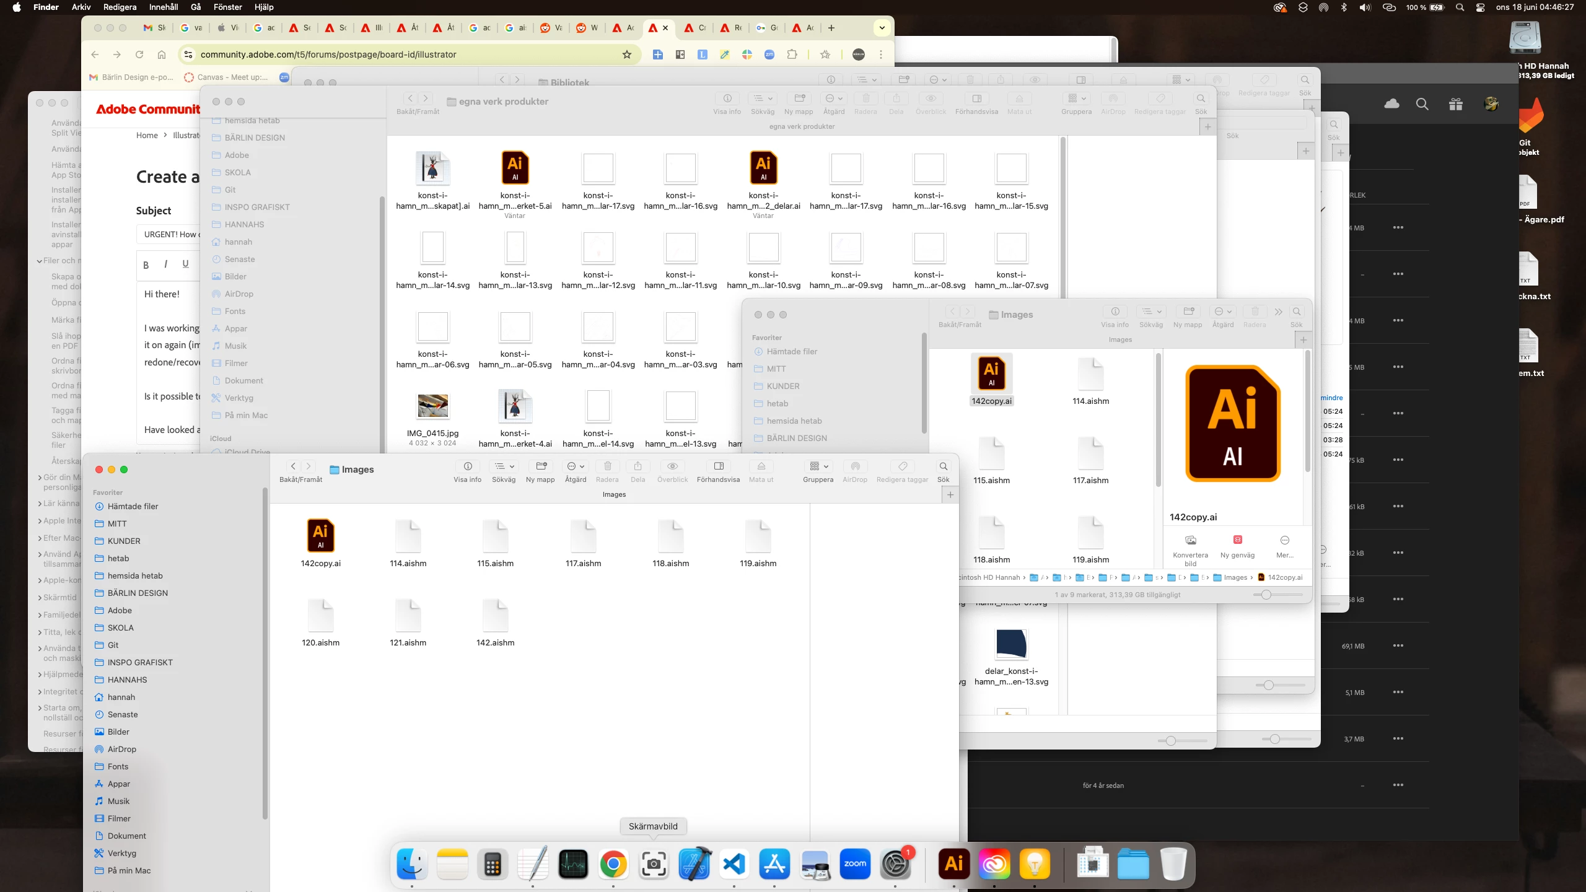Open Illustrator from the Dock
1586x892 pixels.
953,864
